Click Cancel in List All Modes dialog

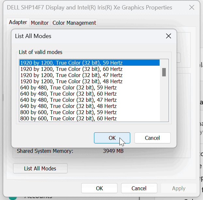[152, 138]
